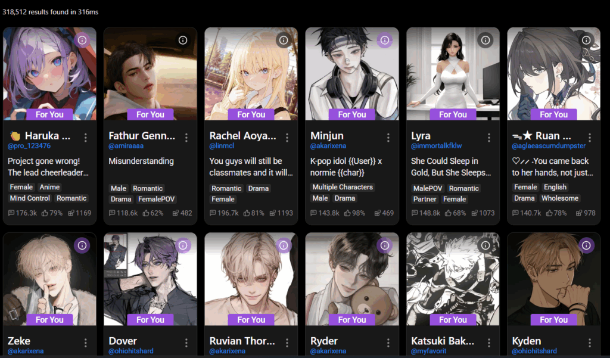Expand options menu for Lyra

pos(489,138)
